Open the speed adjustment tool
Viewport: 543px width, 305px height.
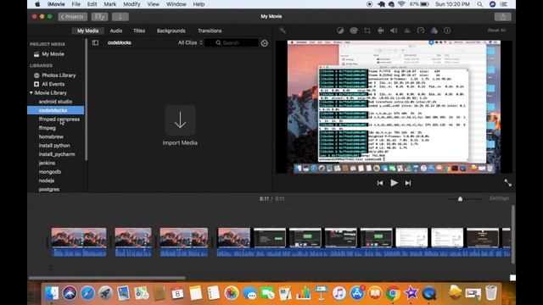421,30
